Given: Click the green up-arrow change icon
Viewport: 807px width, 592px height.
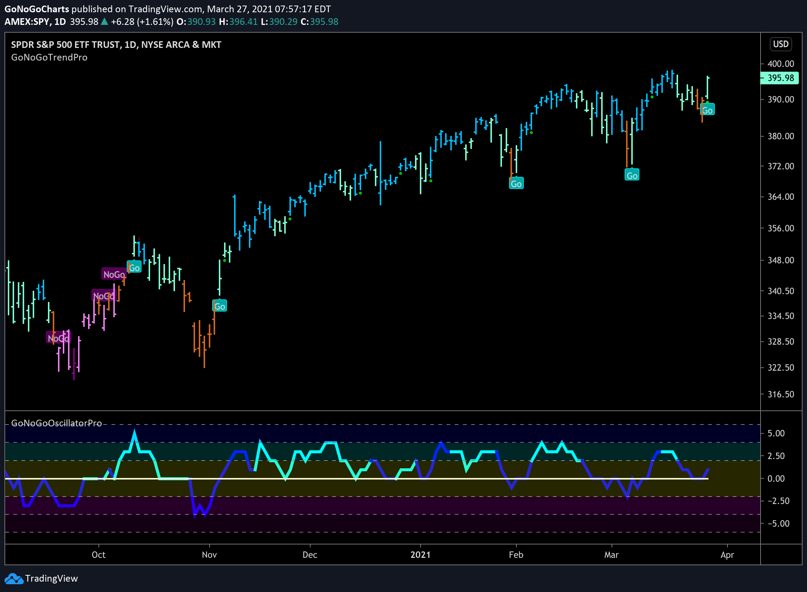Looking at the screenshot, I should pos(104,22).
